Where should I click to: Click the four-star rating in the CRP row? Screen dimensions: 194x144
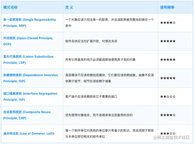(168, 115)
